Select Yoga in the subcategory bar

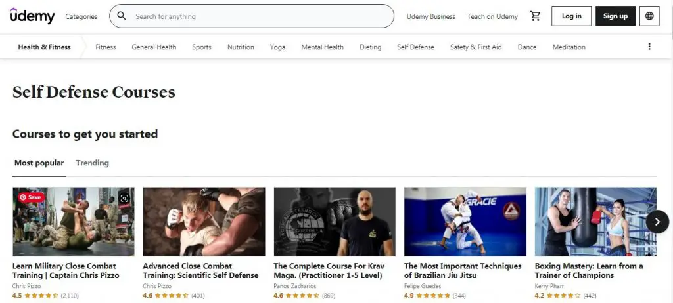277,47
